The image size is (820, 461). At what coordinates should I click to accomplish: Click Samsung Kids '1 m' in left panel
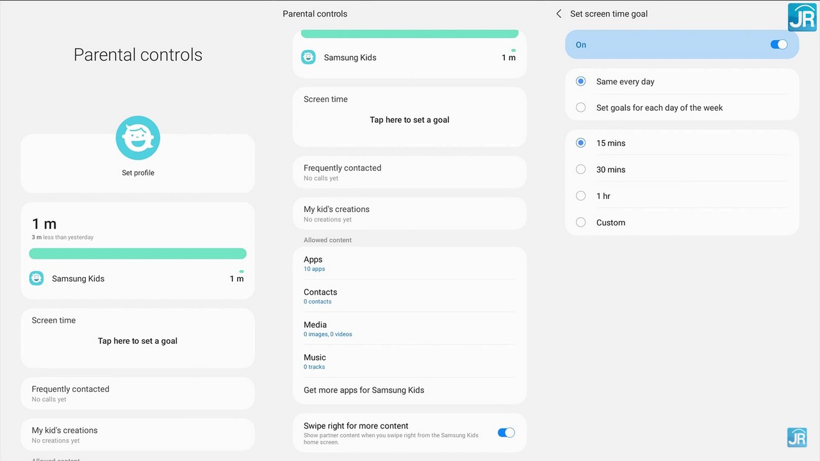[x=236, y=279]
